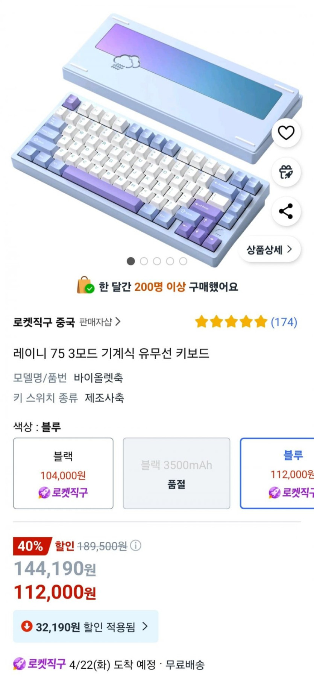
Task: Tap the share icon
Action: (x=286, y=211)
